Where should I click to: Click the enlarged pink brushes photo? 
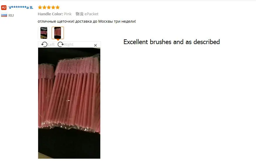[69, 103]
